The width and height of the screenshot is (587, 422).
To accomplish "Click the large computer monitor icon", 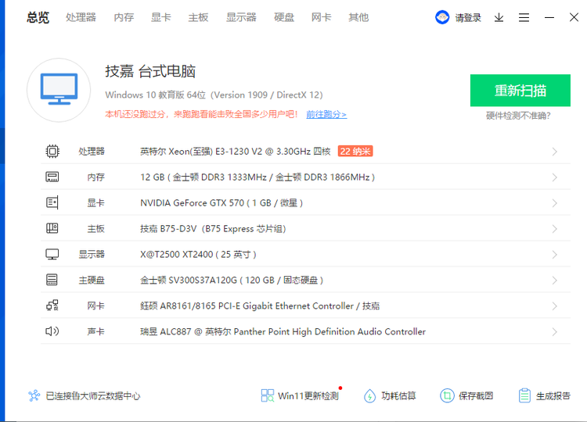I will [x=59, y=90].
